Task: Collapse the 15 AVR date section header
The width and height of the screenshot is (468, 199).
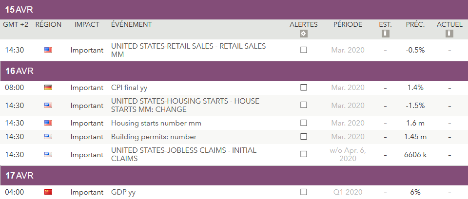Action: (x=234, y=10)
